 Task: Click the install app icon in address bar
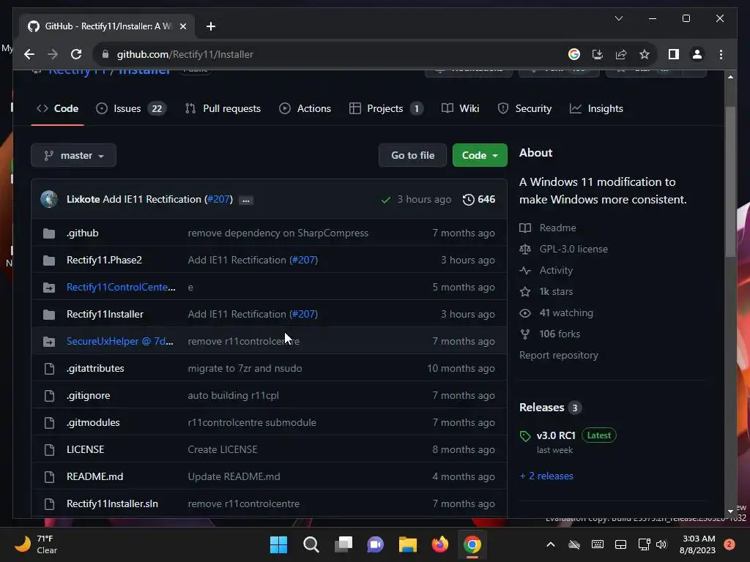598,54
